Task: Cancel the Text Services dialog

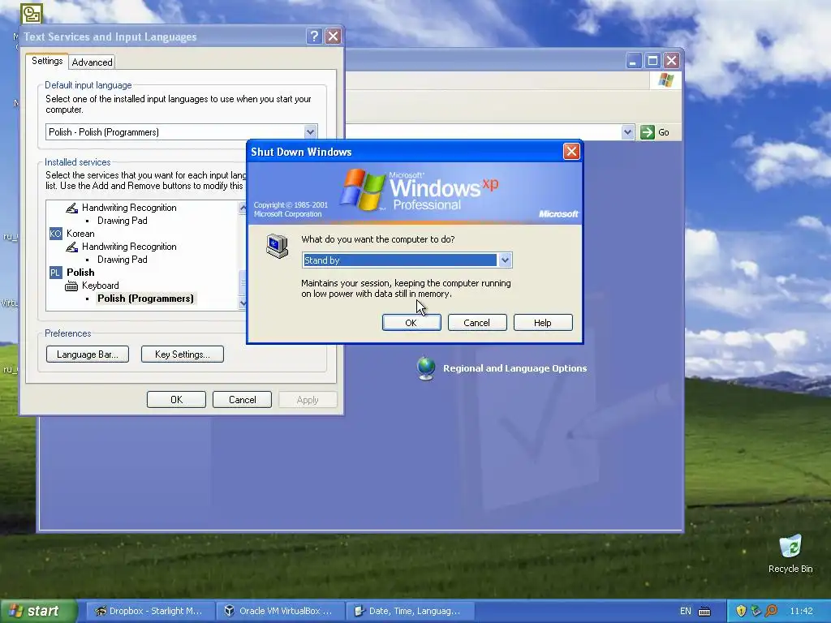Action: click(242, 400)
